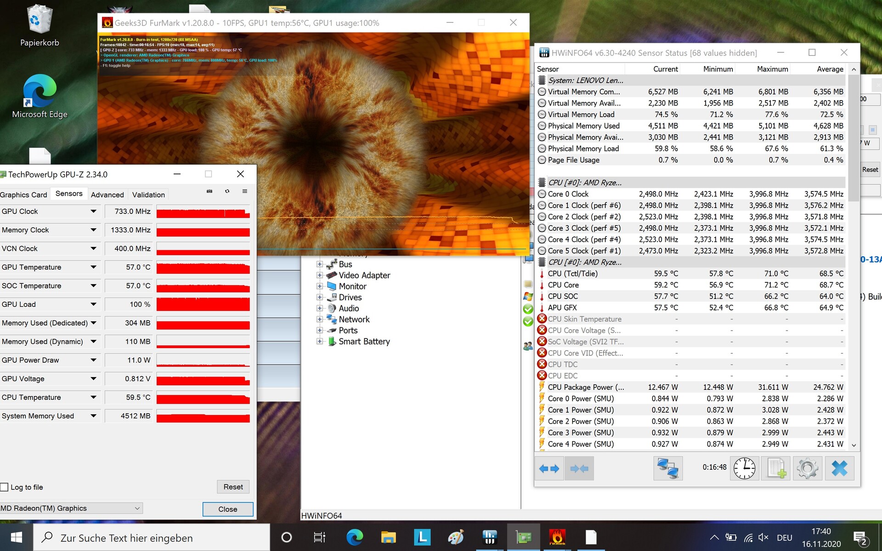This screenshot has height=551, width=882.
Task: Switch to the Validation tab
Action: [x=148, y=195]
